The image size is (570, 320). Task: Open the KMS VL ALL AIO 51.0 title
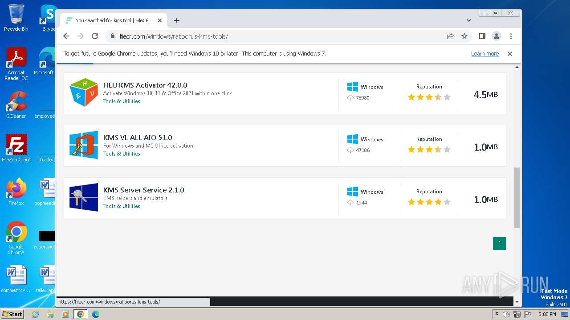pos(138,137)
